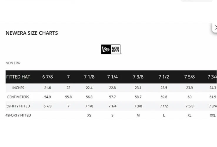217x147 pixels.
Task: Select the NEWERA SIZE CHARTS heading
Action: click(x=32, y=33)
